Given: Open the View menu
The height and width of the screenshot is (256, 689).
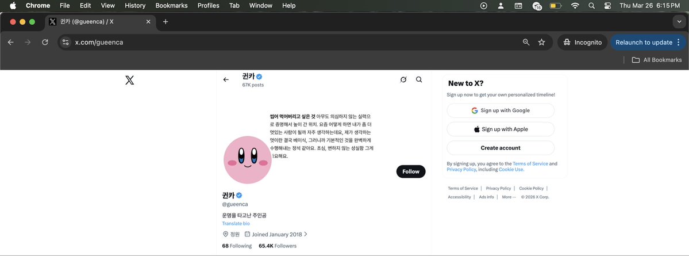Looking at the screenshot, I should coord(107,5).
